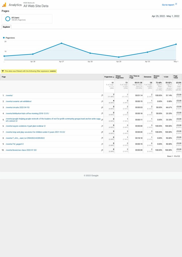The height and width of the screenshot is (257, 182).
Task: Open /events/ page in new window icon
Action: (x=102, y=95)
